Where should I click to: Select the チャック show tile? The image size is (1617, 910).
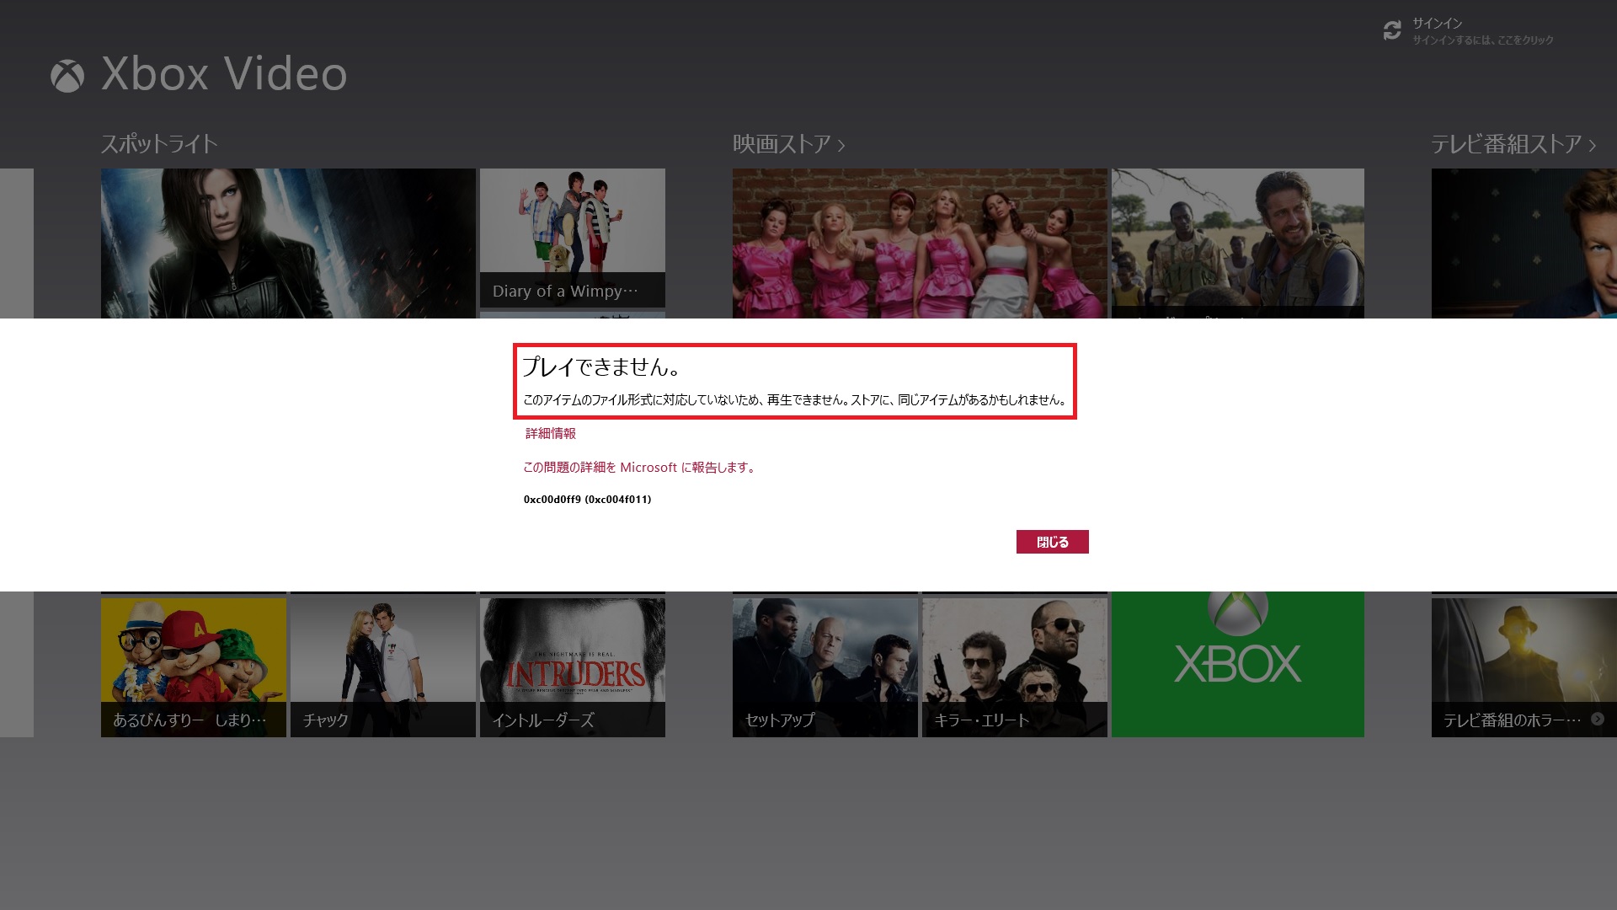pos(382,666)
